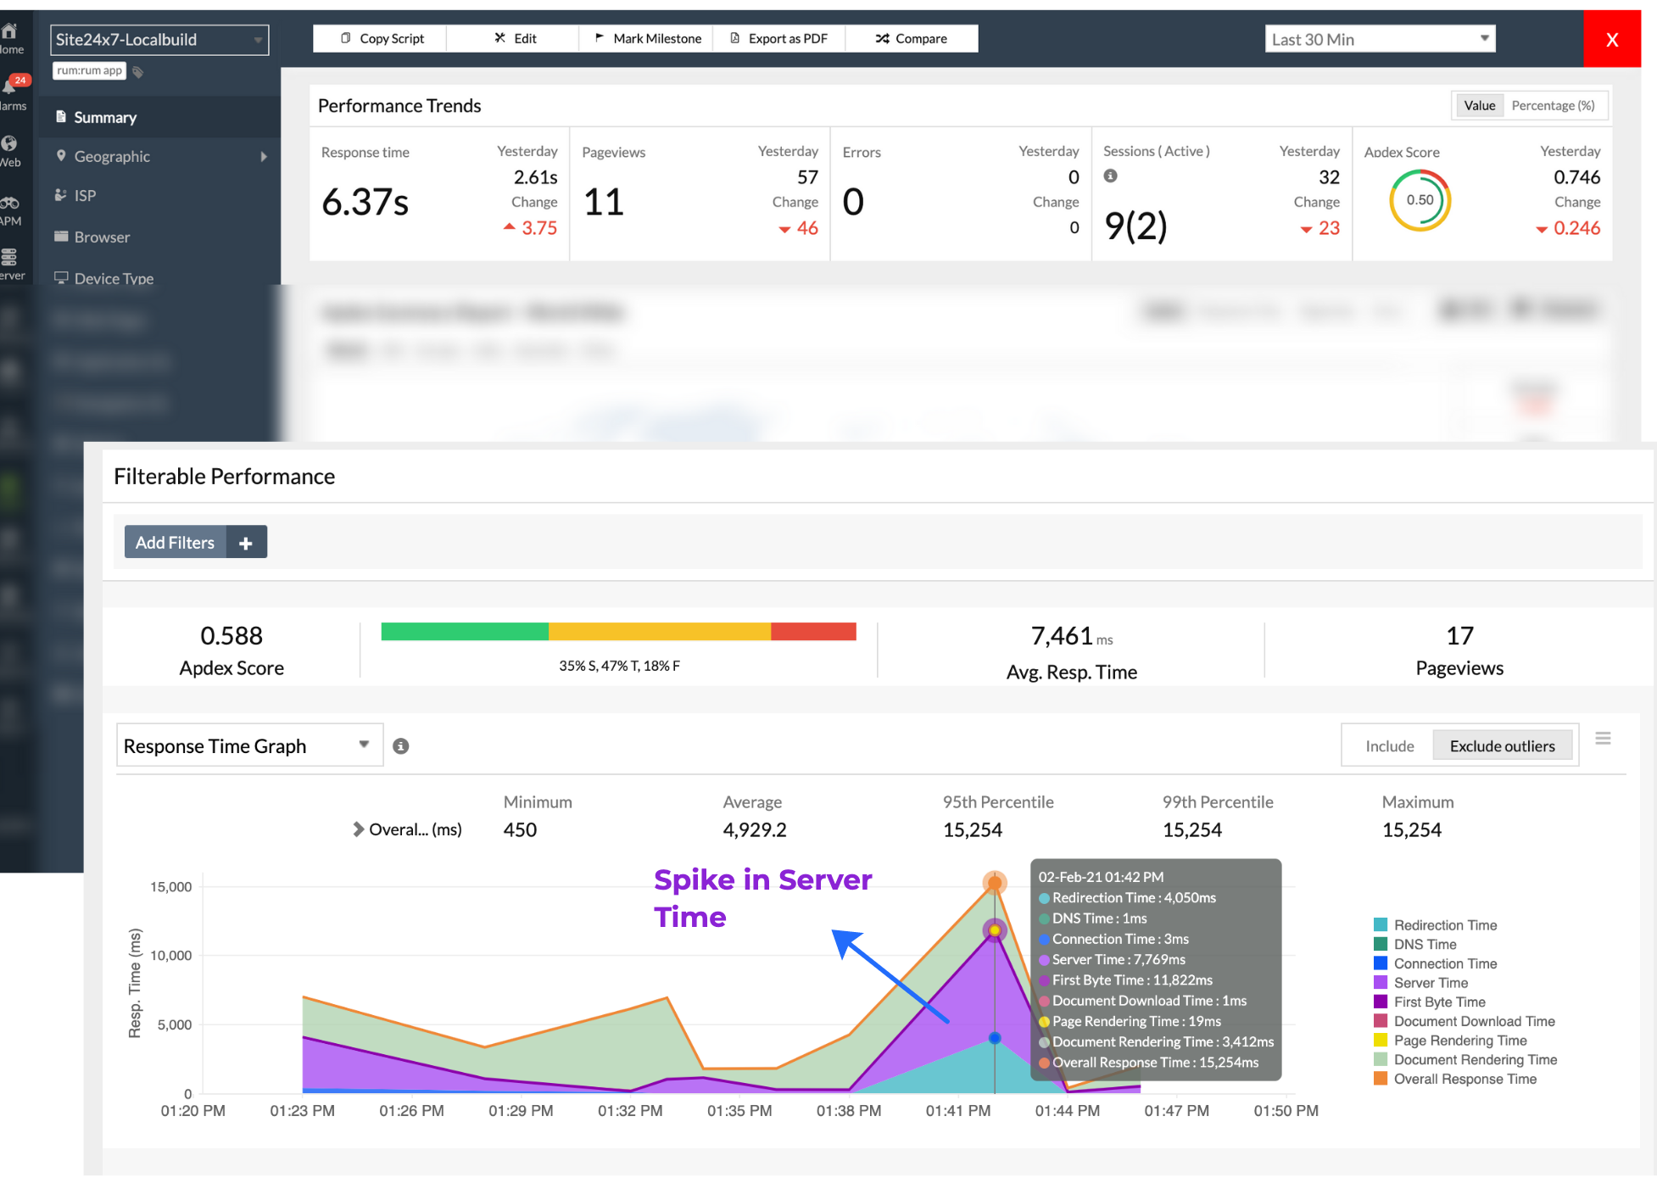
Task: Click the Server stack icon
Action: point(9,257)
